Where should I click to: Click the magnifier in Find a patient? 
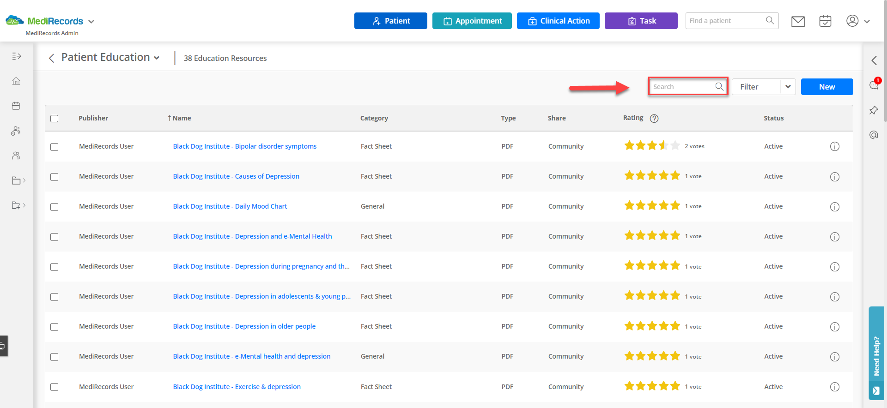pyautogui.click(x=770, y=21)
